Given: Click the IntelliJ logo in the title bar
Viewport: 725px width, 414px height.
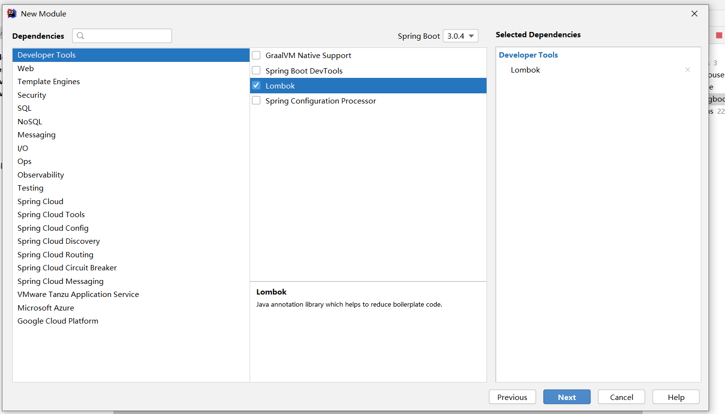Looking at the screenshot, I should 12,14.
